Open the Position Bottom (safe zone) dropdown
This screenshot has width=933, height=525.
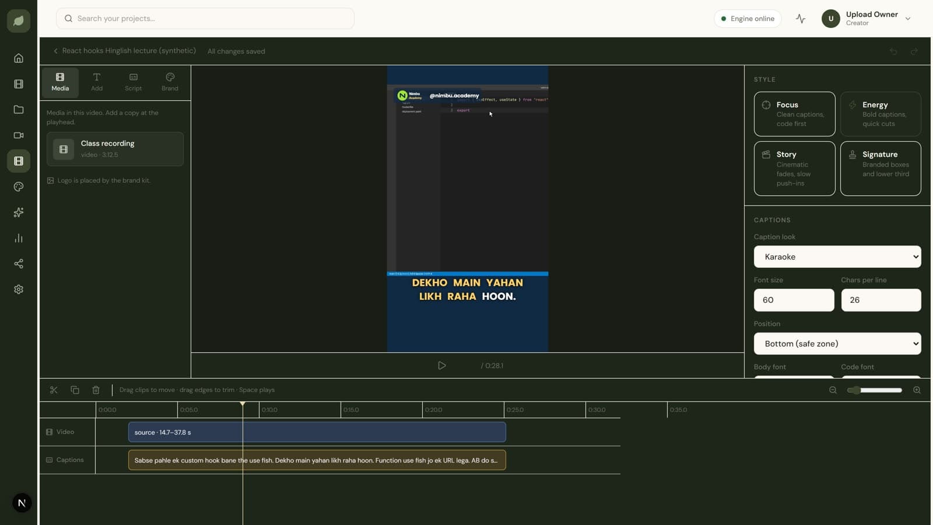click(837, 344)
